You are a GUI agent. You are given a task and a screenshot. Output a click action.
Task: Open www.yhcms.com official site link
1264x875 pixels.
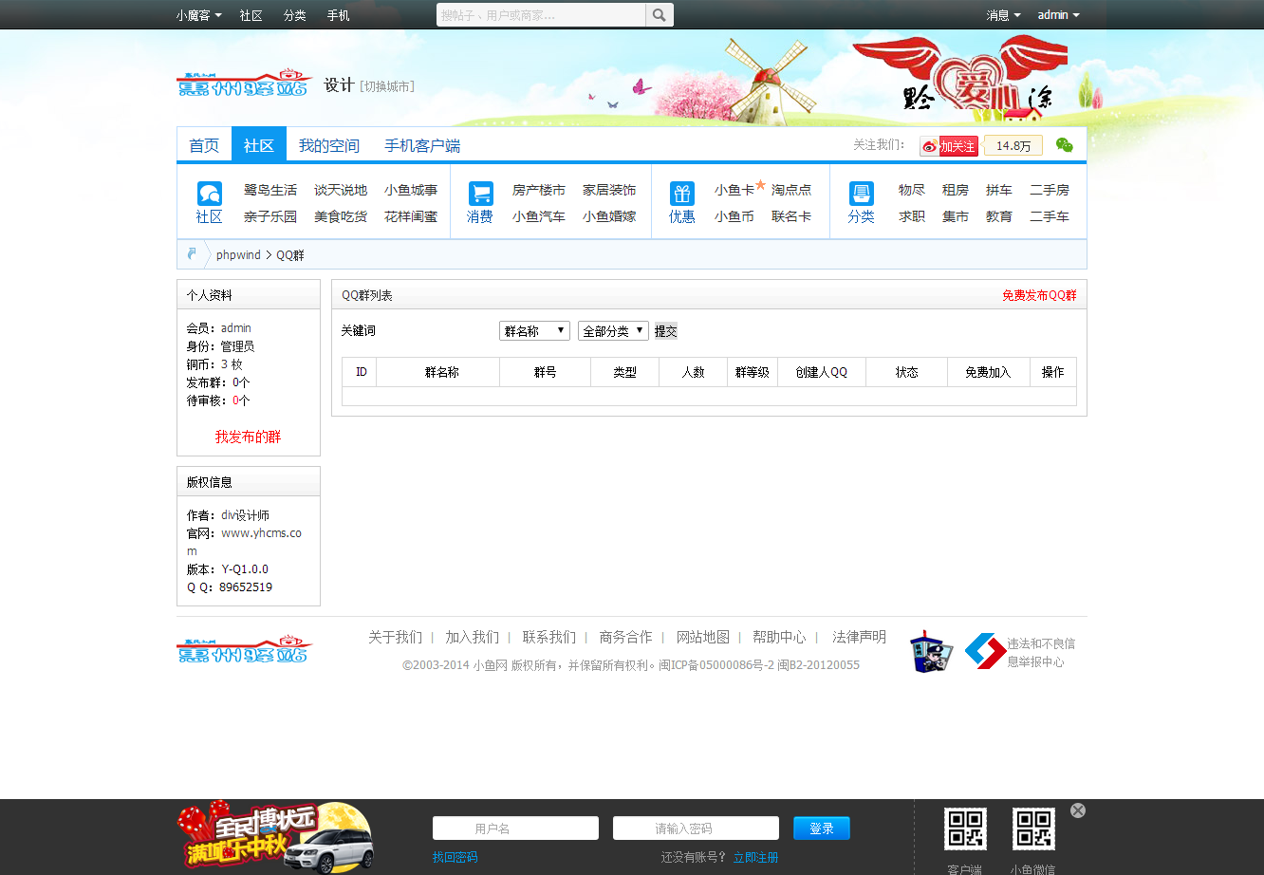[245, 542]
